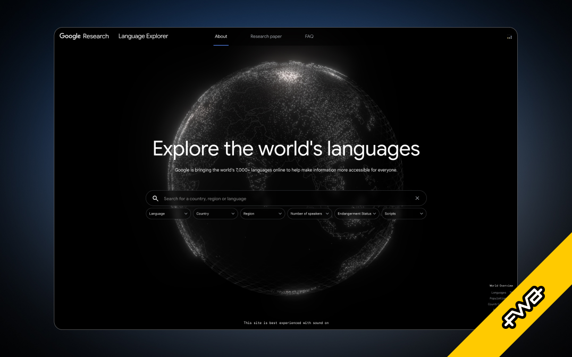Click the World Overview label
Viewport: 572px width, 357px height.
[x=501, y=286]
